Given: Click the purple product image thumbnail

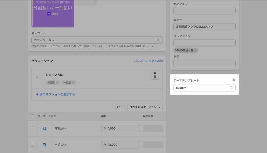Looking at the screenshot, I should coord(53,13).
